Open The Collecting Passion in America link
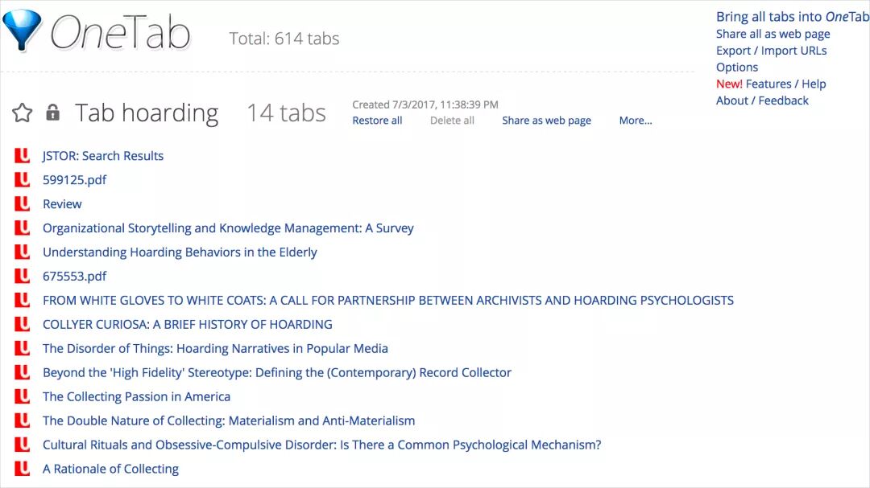Image resolution: width=870 pixels, height=488 pixels. coord(136,396)
